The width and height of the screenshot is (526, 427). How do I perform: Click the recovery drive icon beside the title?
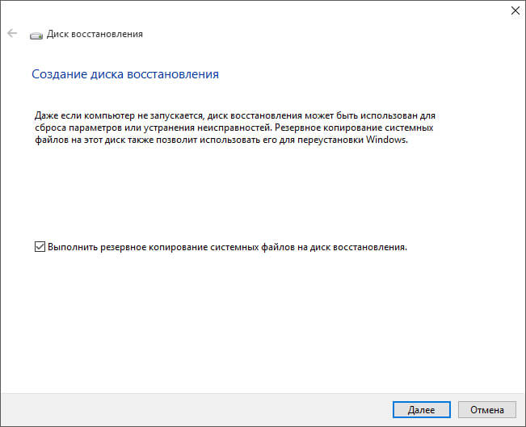[36, 36]
